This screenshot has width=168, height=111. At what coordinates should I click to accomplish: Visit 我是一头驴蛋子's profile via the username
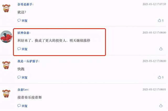coord(28,61)
